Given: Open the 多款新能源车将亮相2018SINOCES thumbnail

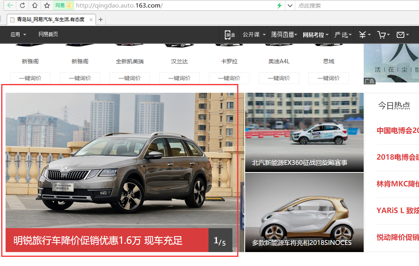Looking at the screenshot, I should 304,213.
